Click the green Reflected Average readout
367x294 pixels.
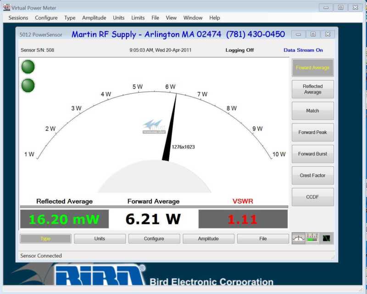pos(64,219)
